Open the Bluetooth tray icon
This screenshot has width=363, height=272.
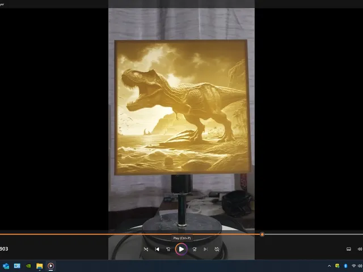pos(345,266)
